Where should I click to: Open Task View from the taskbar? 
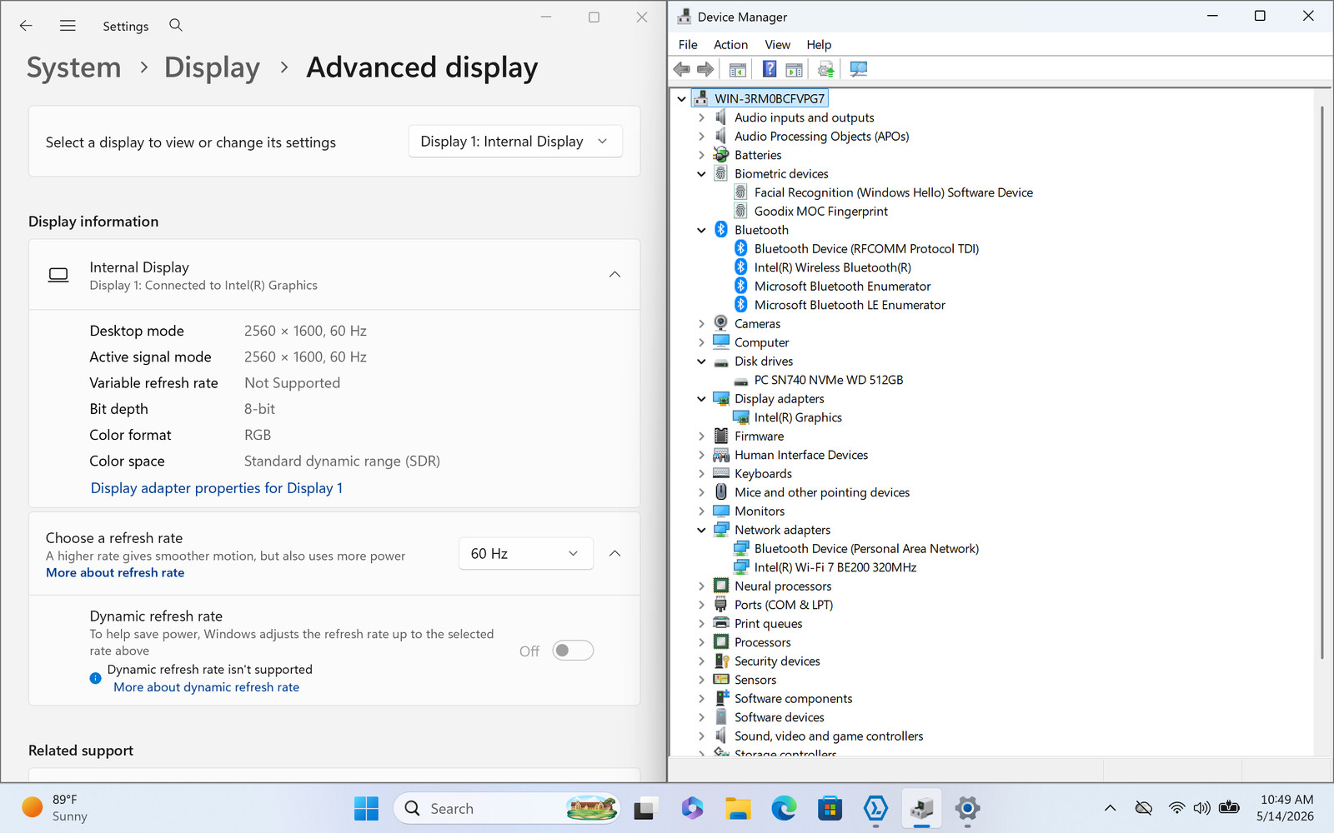coord(644,808)
